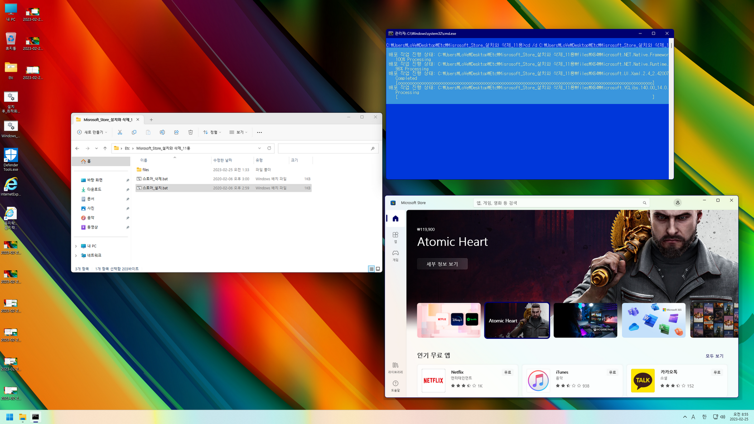Open Home in Microsoft Store sidebar
754x424 pixels.
(x=396, y=219)
